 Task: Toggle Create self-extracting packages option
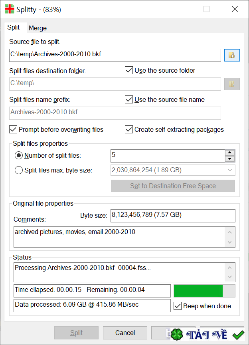[x=129, y=129]
